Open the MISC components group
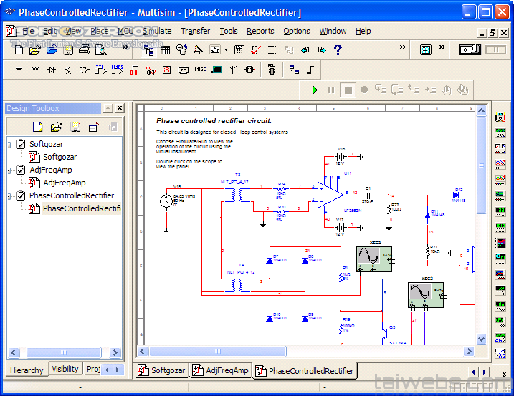The width and height of the screenshot is (514, 396). point(200,70)
